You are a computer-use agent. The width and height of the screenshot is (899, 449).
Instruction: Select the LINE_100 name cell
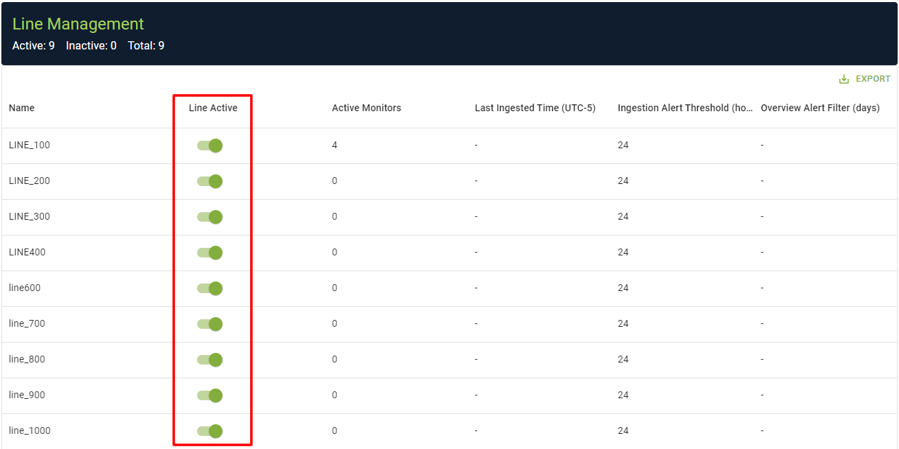coord(30,146)
